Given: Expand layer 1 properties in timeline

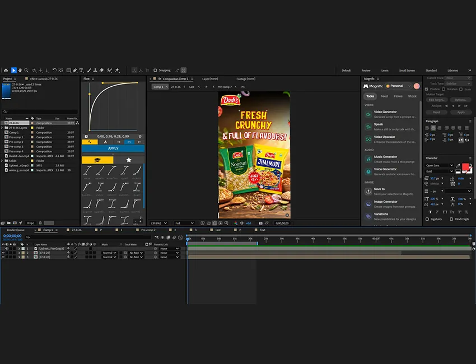Looking at the screenshot, I should click(x=19, y=248).
